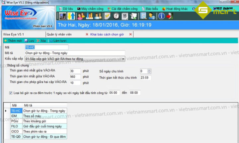Open the Báo biểu menu
This screenshot has width=239, height=143.
coord(150,9)
